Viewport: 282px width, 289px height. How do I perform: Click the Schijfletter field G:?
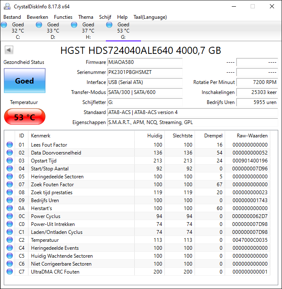145,102
